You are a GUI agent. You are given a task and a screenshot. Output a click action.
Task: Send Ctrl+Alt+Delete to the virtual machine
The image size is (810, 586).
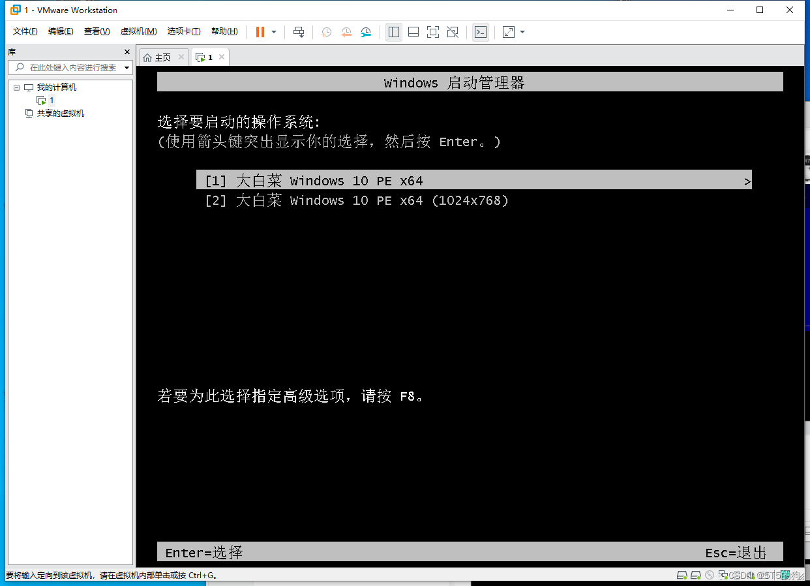299,31
